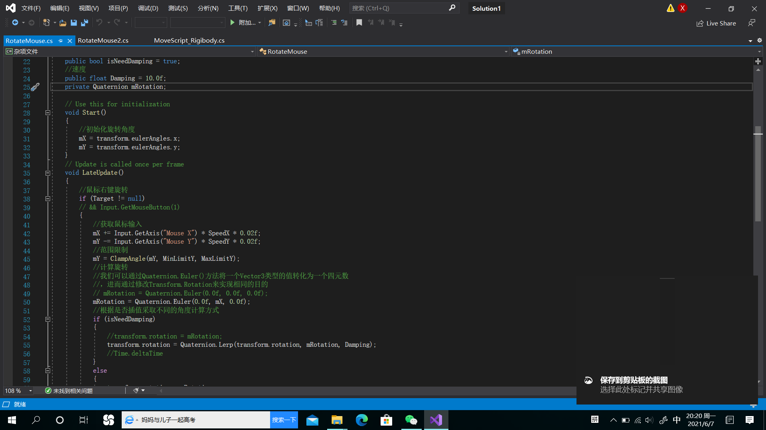Click the Save file toolbar icon
Screen dimensions: 766x430
click(x=74, y=23)
